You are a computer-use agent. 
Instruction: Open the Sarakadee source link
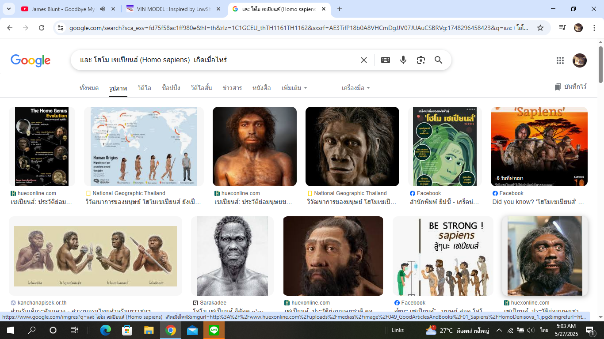pyautogui.click(x=213, y=303)
